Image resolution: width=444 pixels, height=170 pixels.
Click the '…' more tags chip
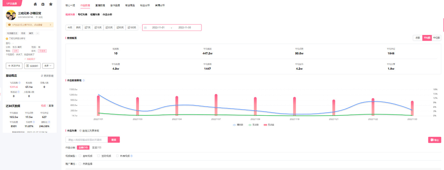click(x=37, y=34)
